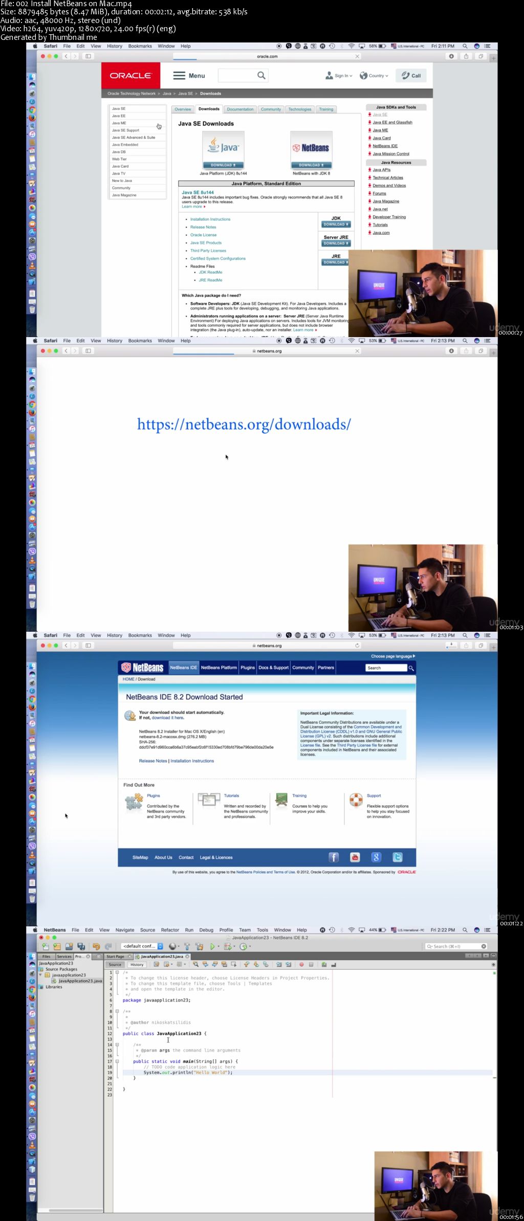Click green Run Project arrow in NetBeans IDE
The height and width of the screenshot is (1221, 524).
pos(212,946)
